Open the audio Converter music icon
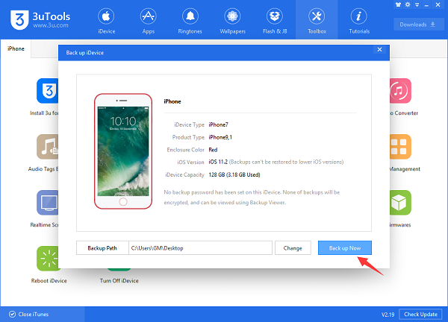The image size is (448, 322). [x=400, y=91]
